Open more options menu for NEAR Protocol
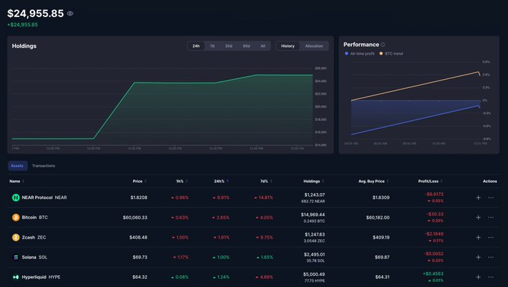 491,198
